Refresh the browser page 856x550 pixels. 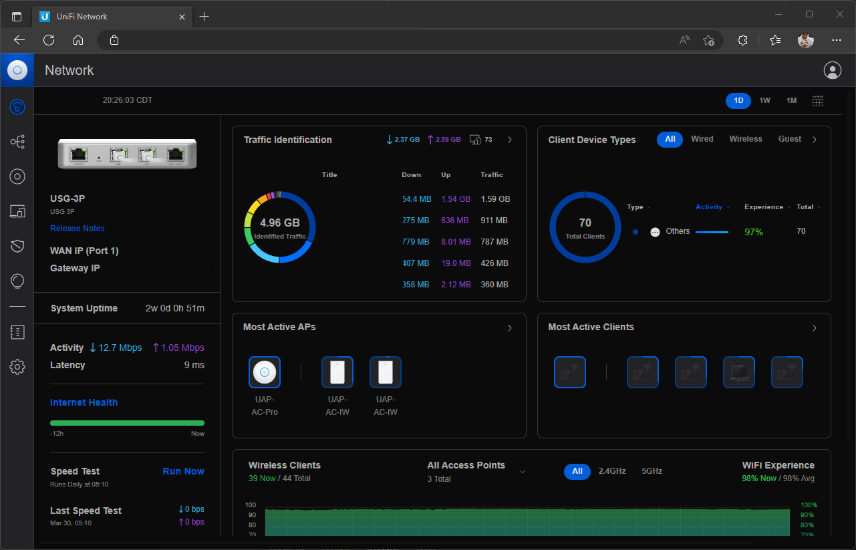[49, 40]
